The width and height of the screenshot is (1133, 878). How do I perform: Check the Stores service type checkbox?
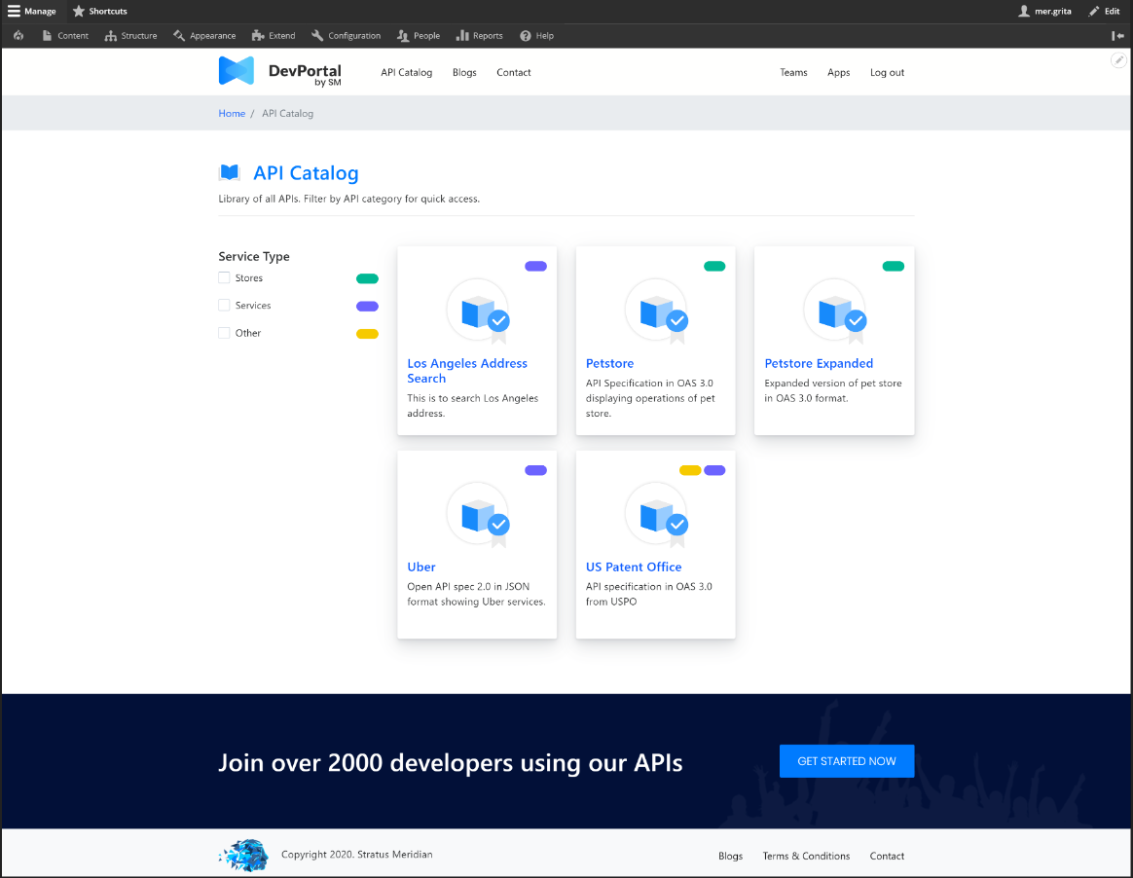(224, 278)
